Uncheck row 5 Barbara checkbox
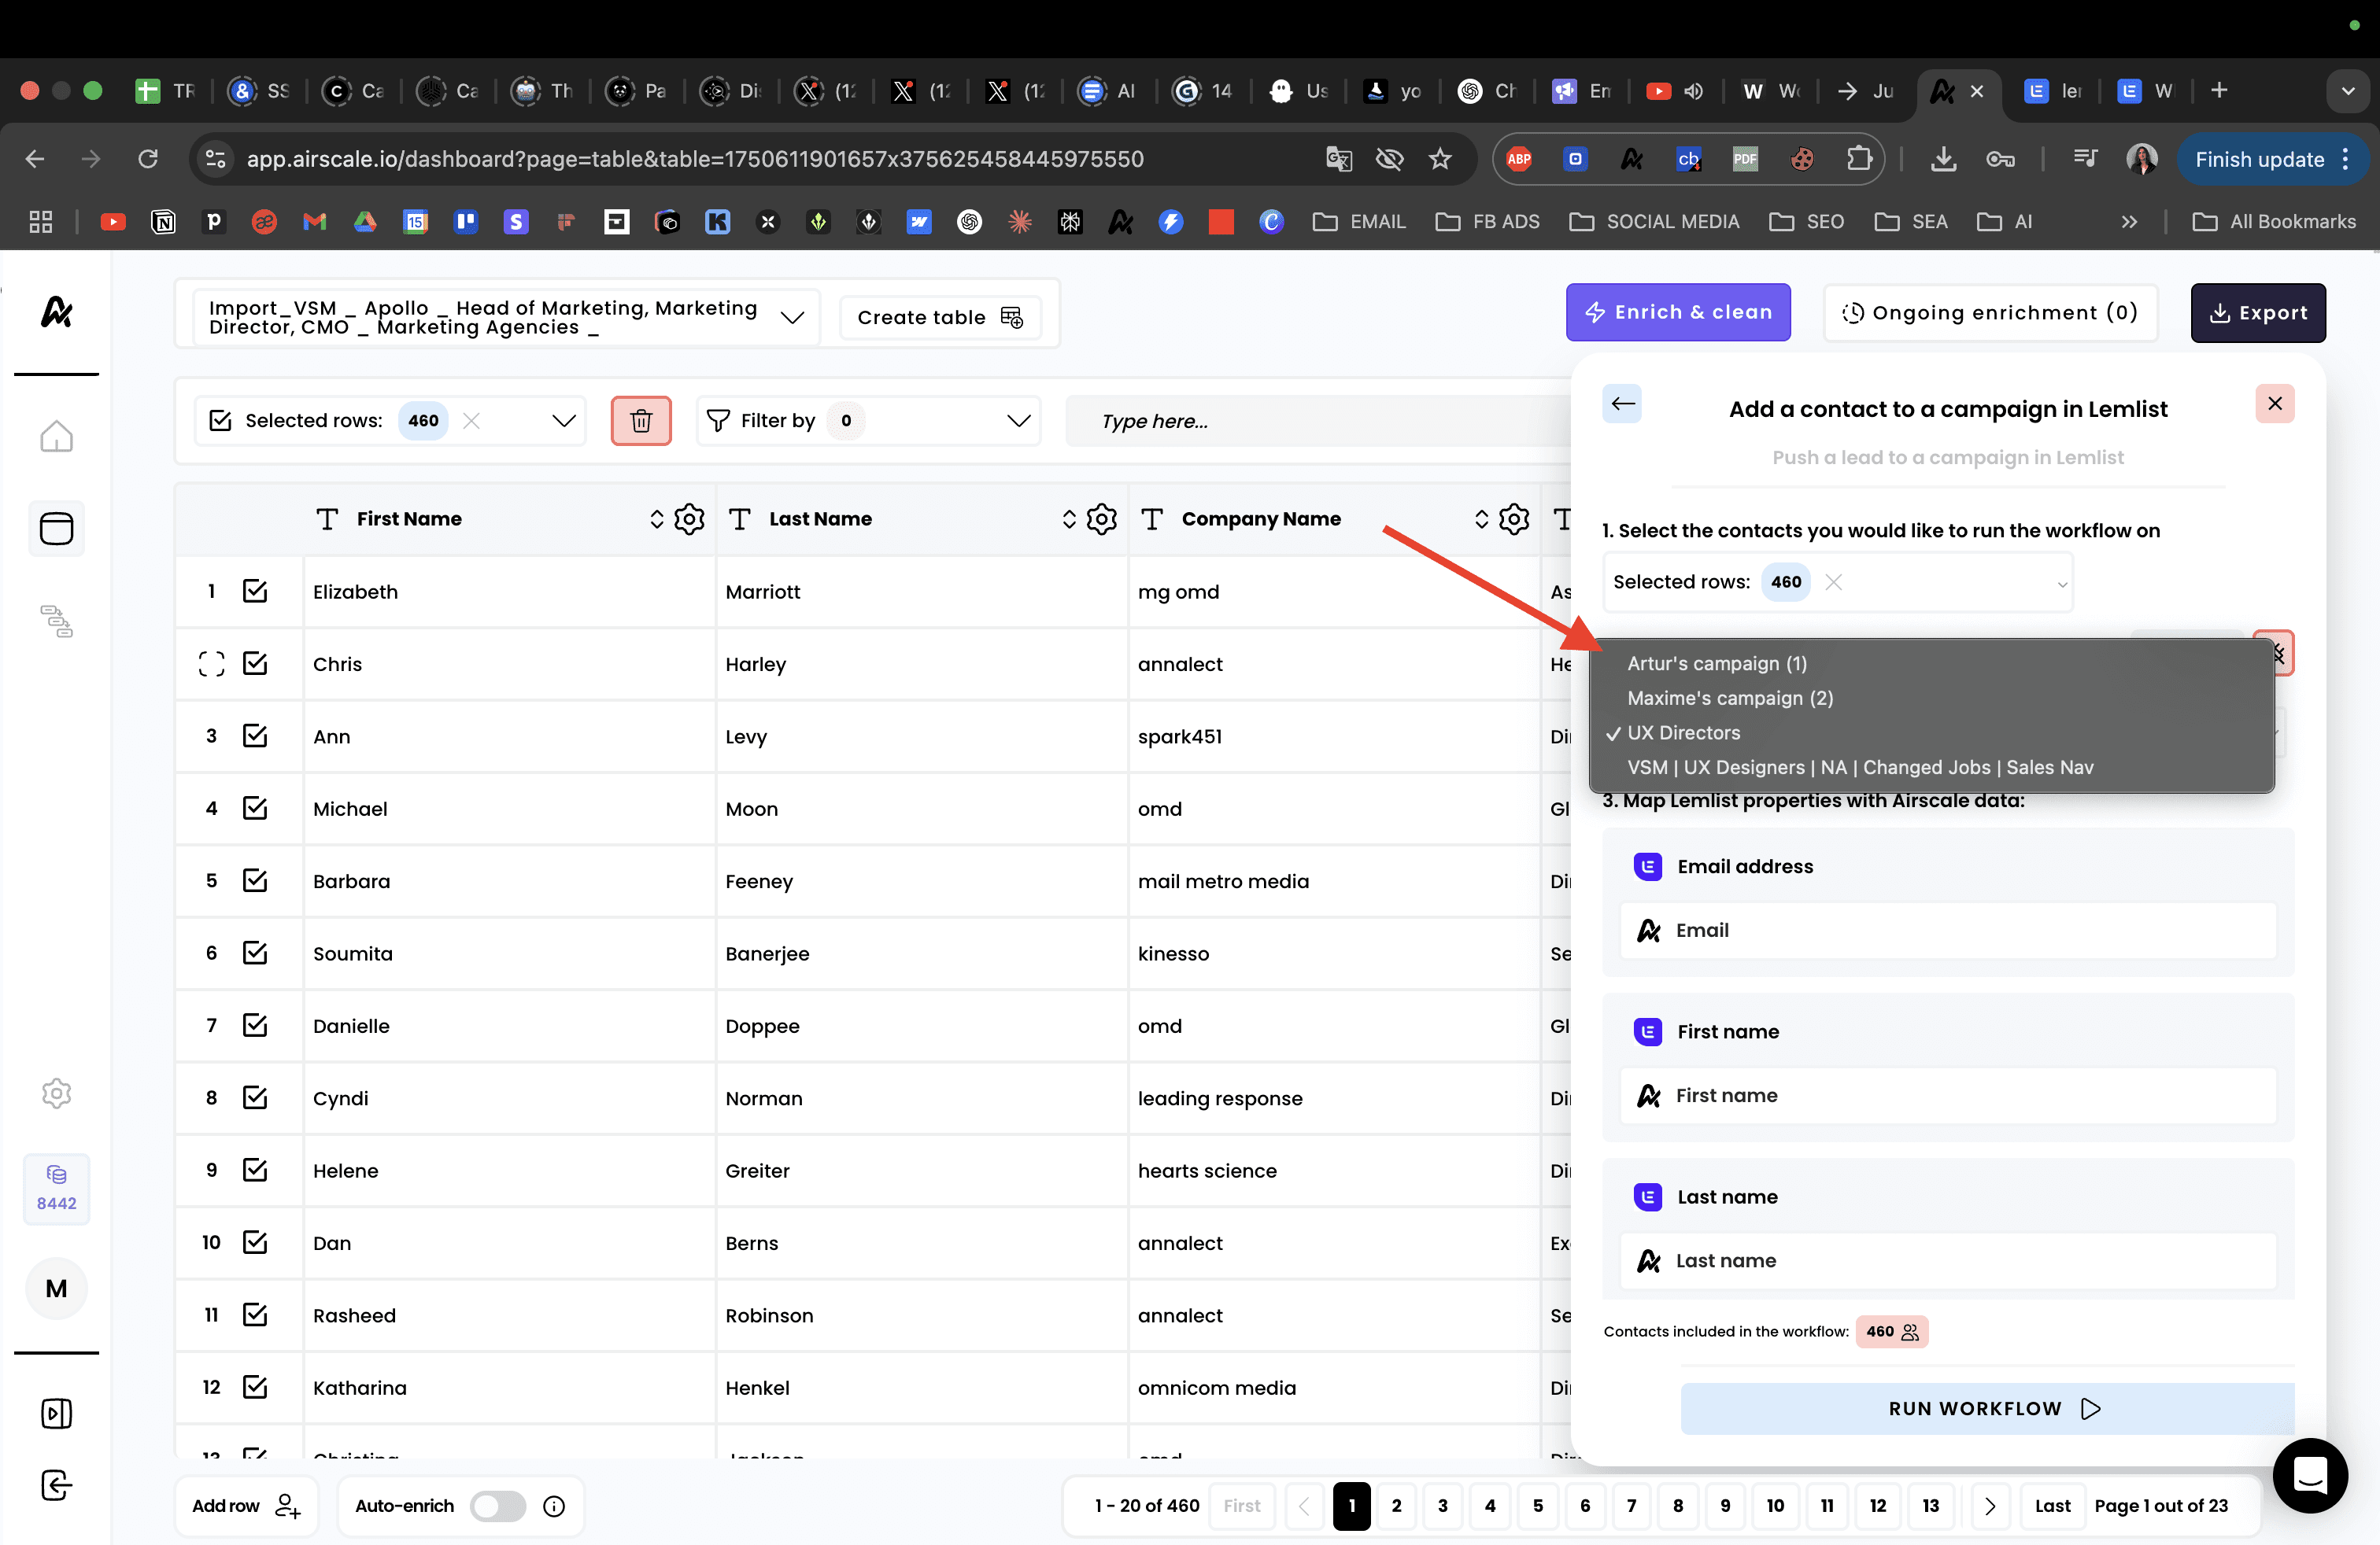The height and width of the screenshot is (1545, 2380). click(x=255, y=880)
